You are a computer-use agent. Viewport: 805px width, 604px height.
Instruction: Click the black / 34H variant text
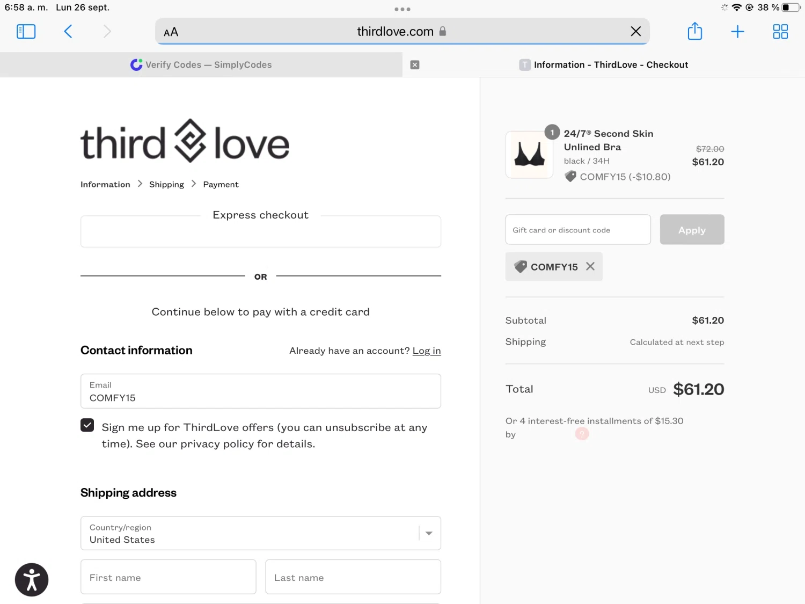587,161
